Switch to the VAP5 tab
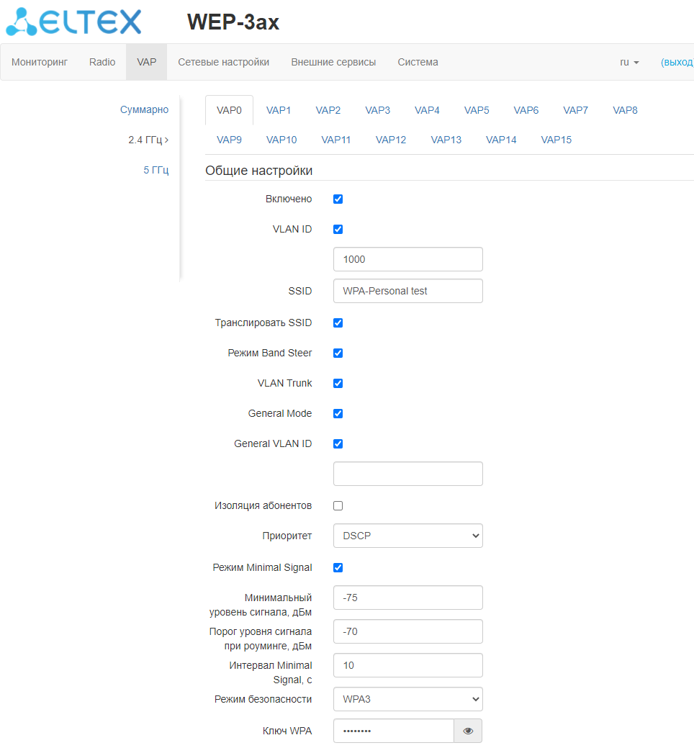694x748 pixels. 477,110
